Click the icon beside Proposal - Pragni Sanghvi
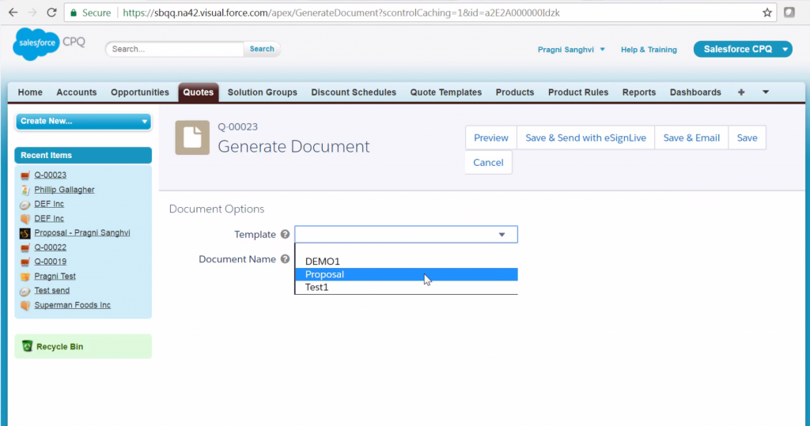Viewport: 810px width, 426px height. [25, 233]
